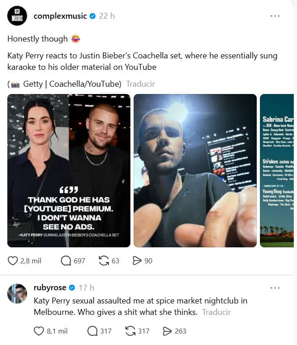Click the 22 h post timestamp
The width and height of the screenshot is (297, 345).
tap(107, 16)
